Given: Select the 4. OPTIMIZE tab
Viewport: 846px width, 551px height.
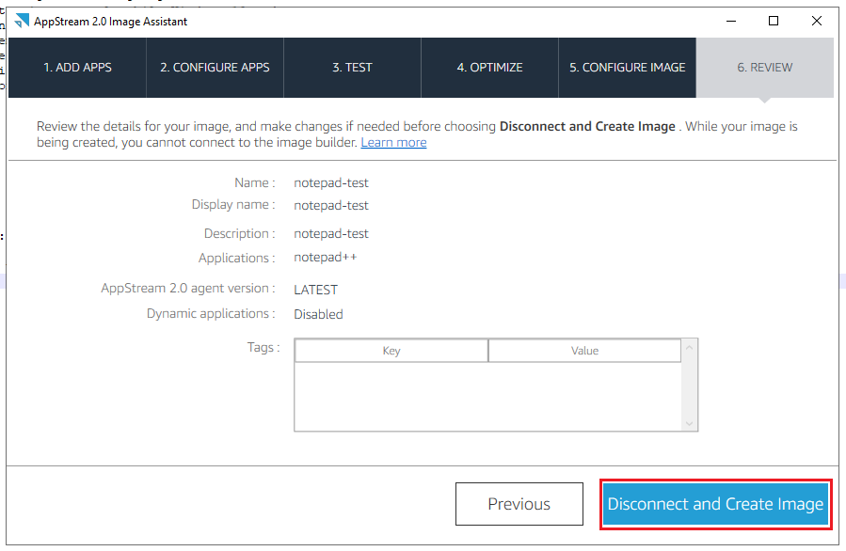Looking at the screenshot, I should tap(490, 68).
